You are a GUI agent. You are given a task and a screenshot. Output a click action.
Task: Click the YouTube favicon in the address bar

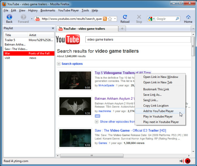click(37, 19)
